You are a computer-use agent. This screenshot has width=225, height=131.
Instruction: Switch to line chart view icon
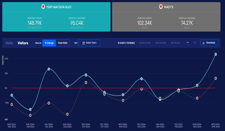pyautogui.click(x=188, y=42)
